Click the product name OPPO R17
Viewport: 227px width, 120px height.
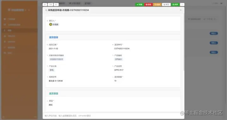click(x=119, y=70)
